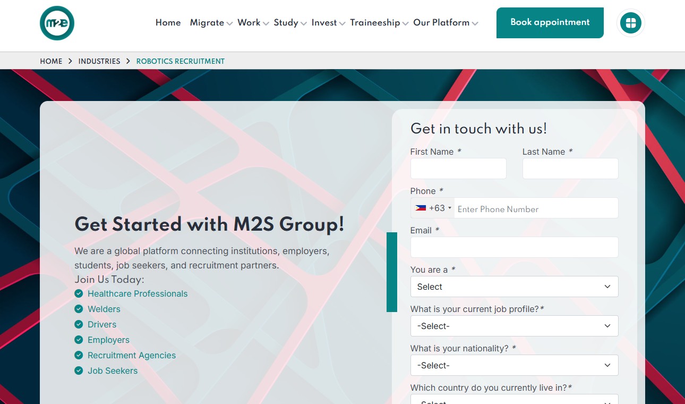Open the nationality dropdown
This screenshot has height=404, width=685.
[514, 365]
